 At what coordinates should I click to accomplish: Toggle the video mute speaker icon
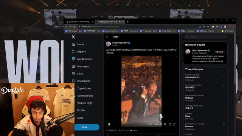pos(161,124)
